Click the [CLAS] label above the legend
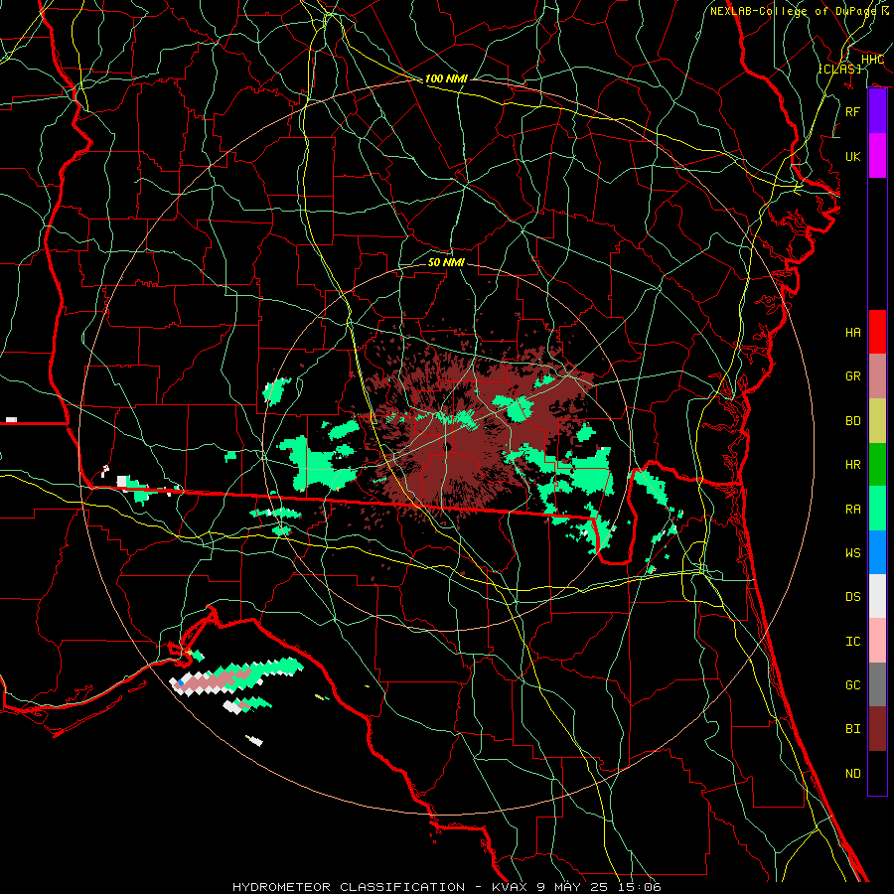 [x=839, y=69]
